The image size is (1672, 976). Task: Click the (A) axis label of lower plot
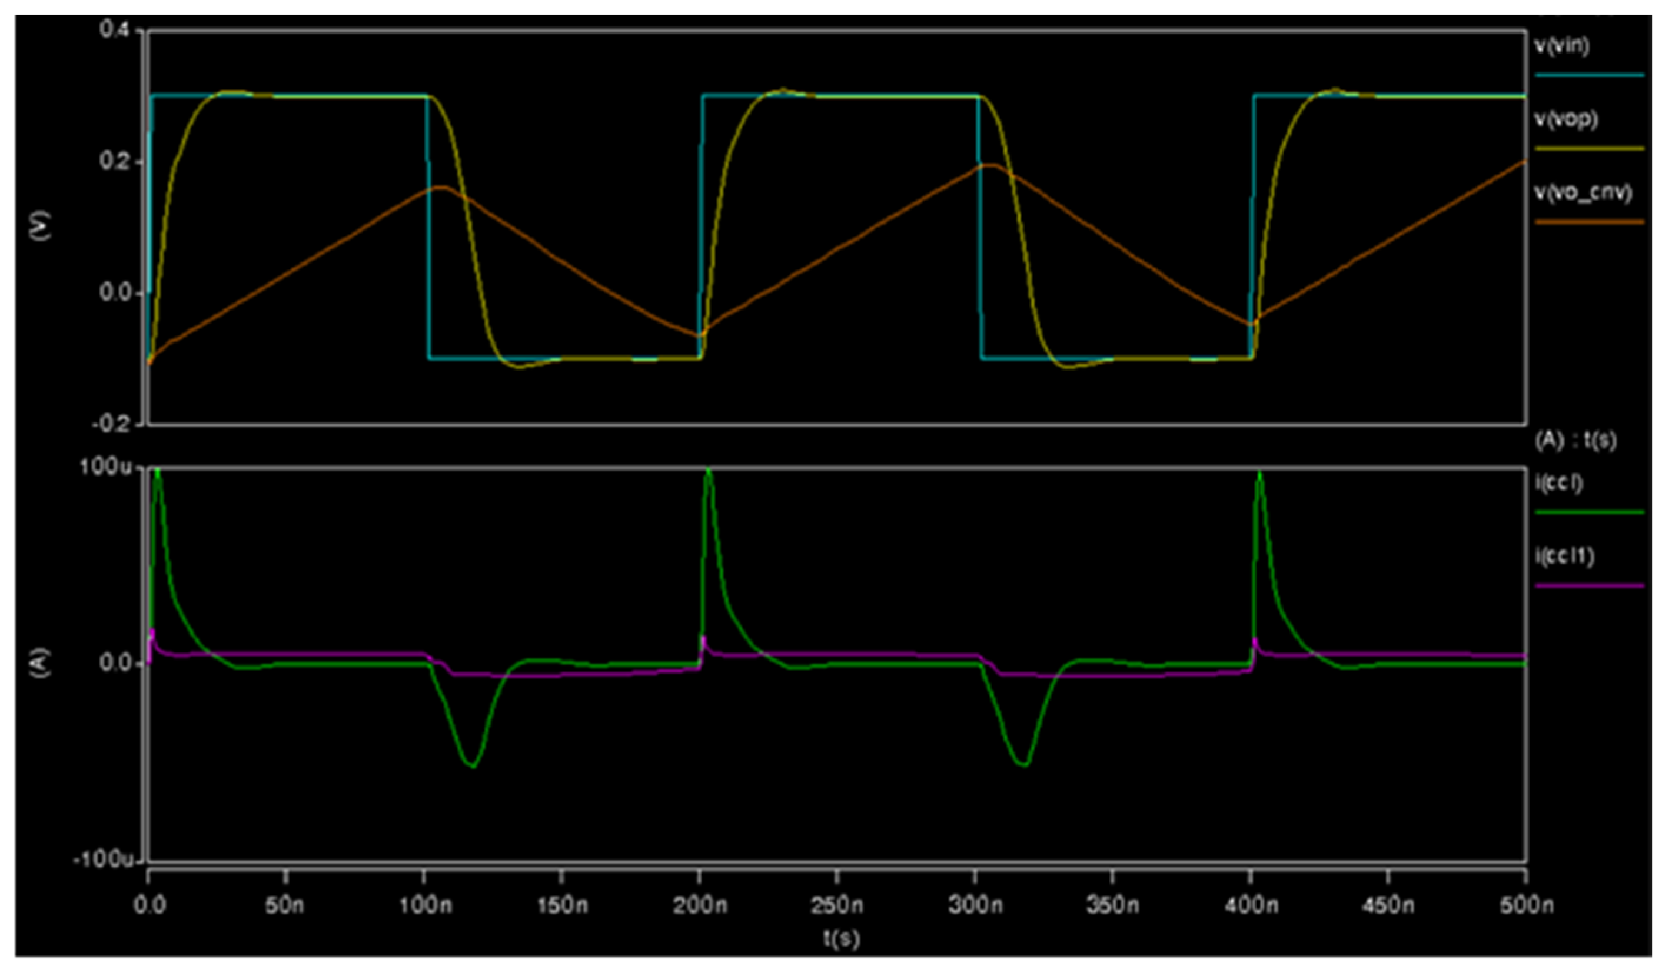tap(41, 664)
